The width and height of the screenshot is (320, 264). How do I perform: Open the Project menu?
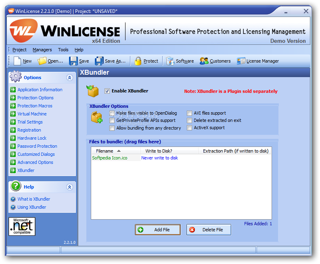click(19, 50)
